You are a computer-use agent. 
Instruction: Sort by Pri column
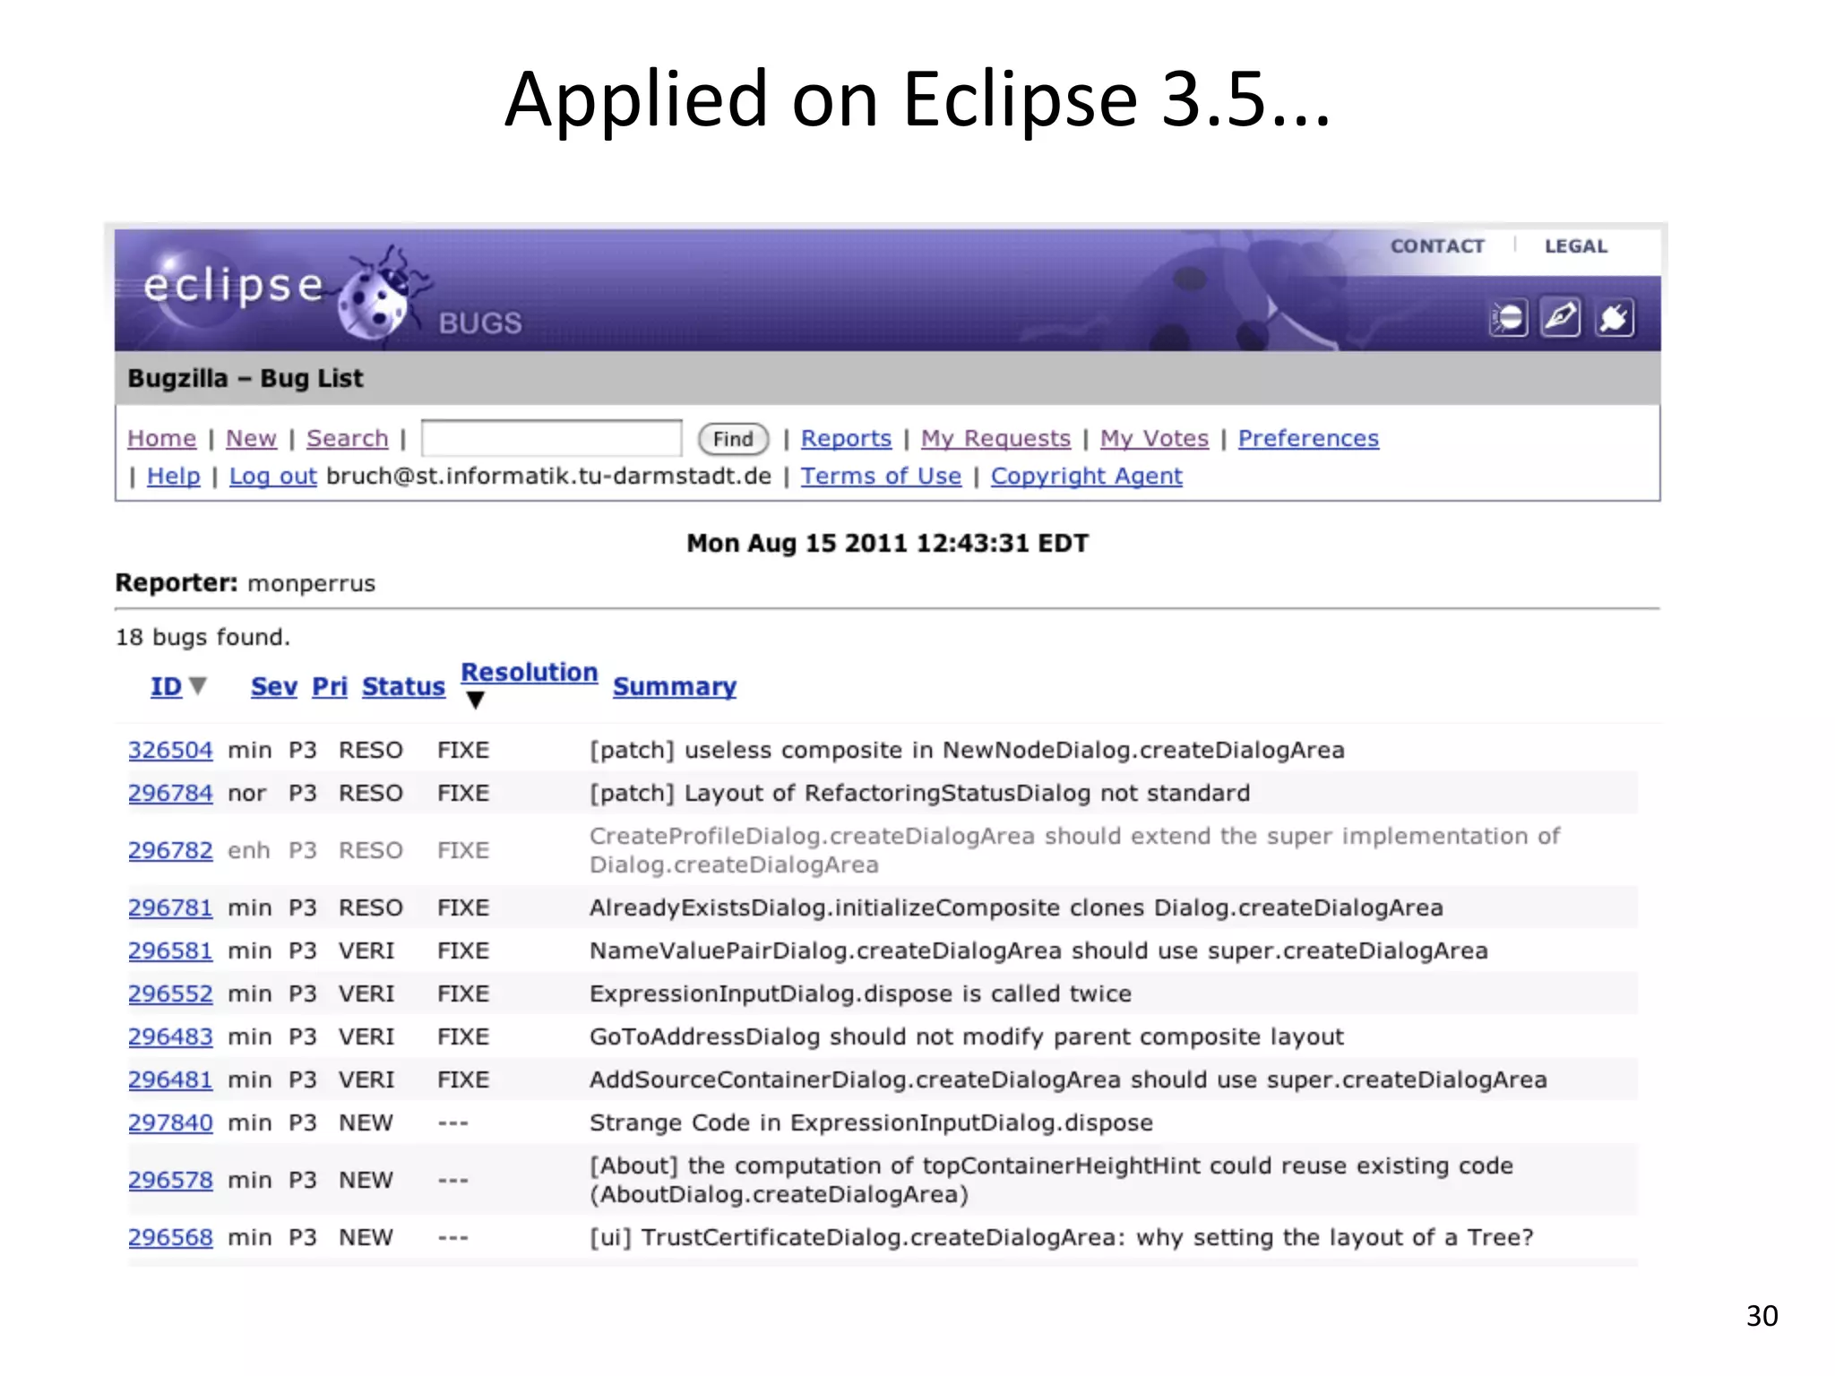(x=329, y=686)
